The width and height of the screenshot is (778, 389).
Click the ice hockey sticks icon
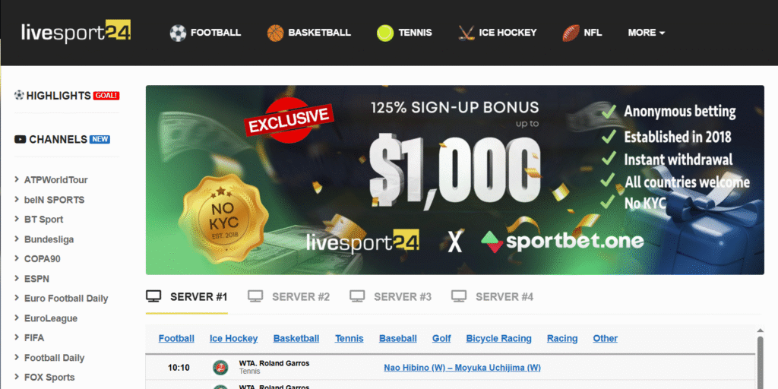coord(466,33)
